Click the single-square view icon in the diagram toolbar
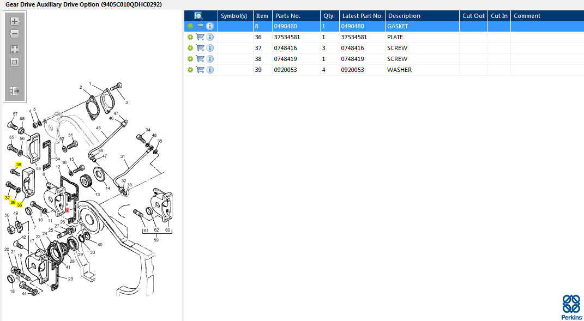584x321 pixels. (15, 62)
